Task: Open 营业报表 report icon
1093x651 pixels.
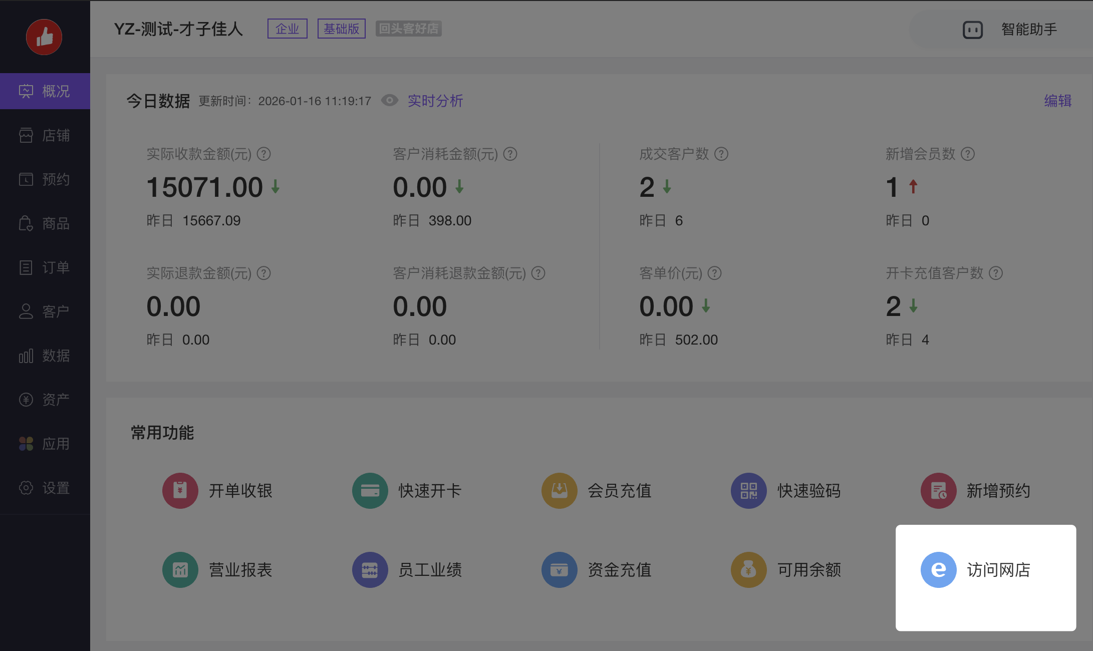Action: tap(180, 570)
